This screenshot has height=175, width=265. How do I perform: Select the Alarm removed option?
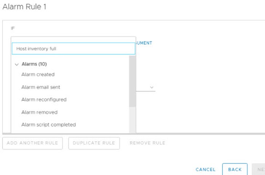(x=39, y=112)
